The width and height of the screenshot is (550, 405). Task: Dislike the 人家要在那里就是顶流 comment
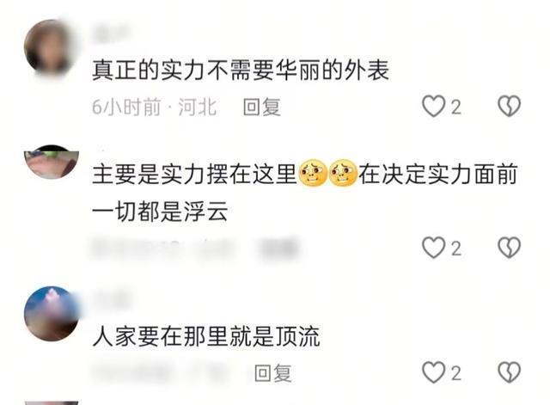tap(510, 372)
